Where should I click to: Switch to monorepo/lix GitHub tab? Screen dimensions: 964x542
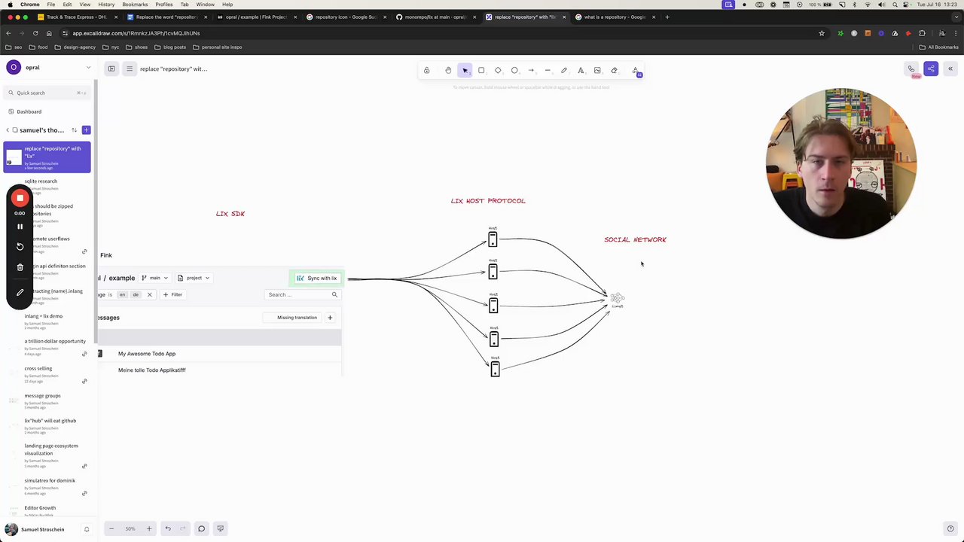[x=435, y=17]
